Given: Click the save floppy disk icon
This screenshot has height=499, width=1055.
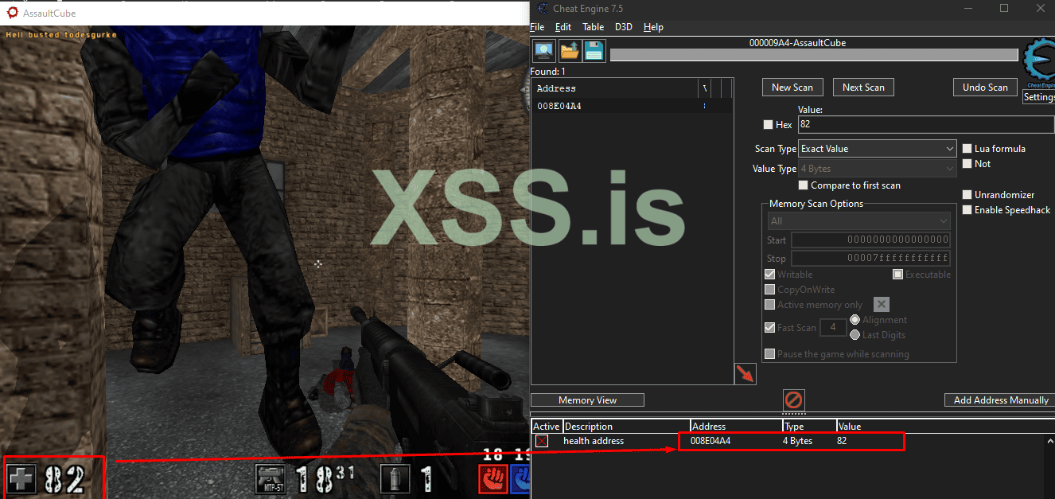Looking at the screenshot, I should tap(594, 51).
